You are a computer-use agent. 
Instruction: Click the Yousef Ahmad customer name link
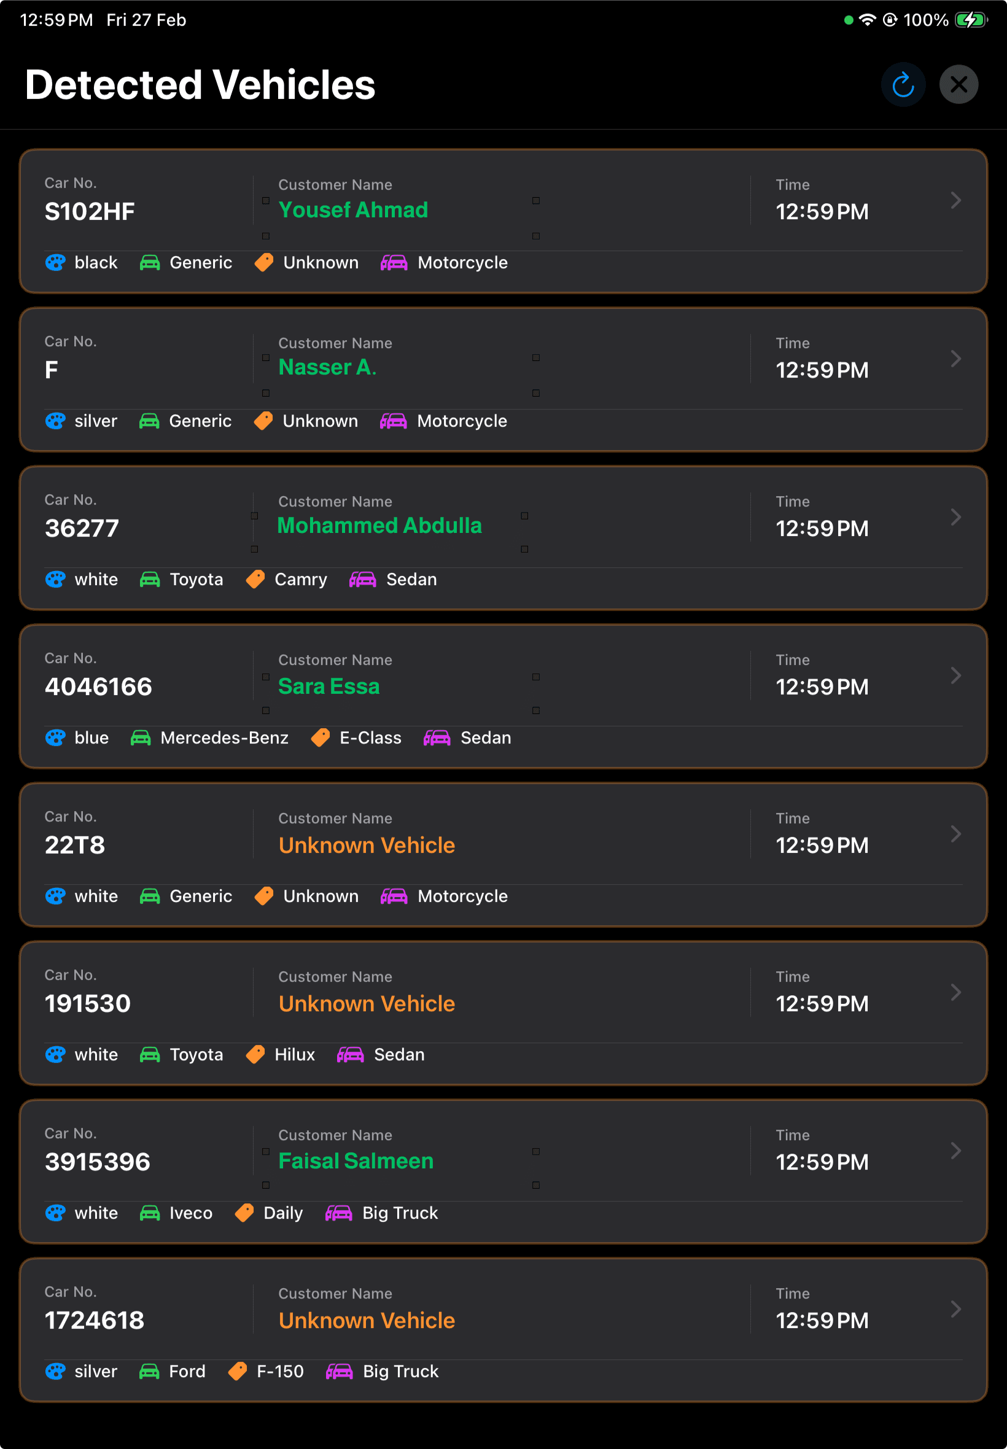[353, 210]
